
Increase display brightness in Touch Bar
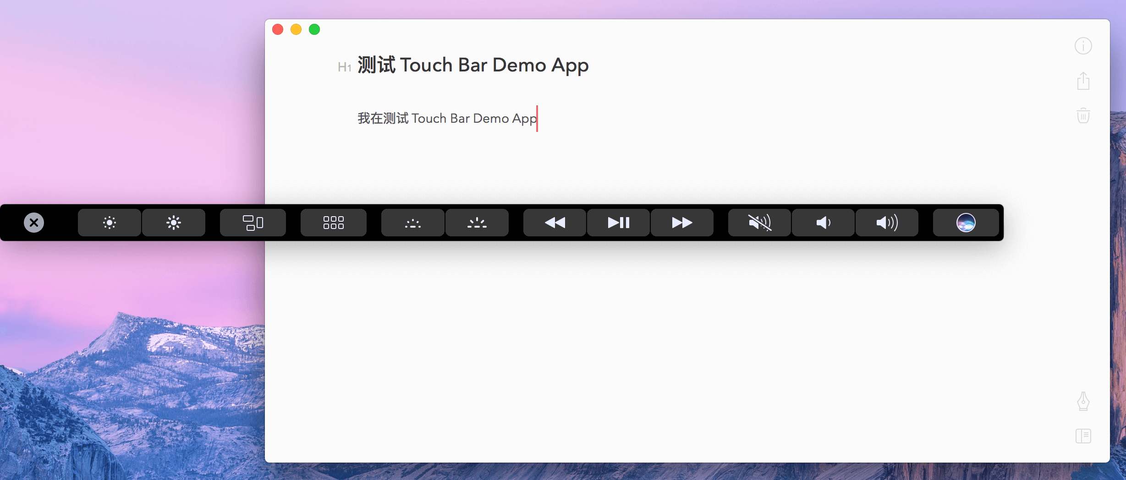point(174,223)
